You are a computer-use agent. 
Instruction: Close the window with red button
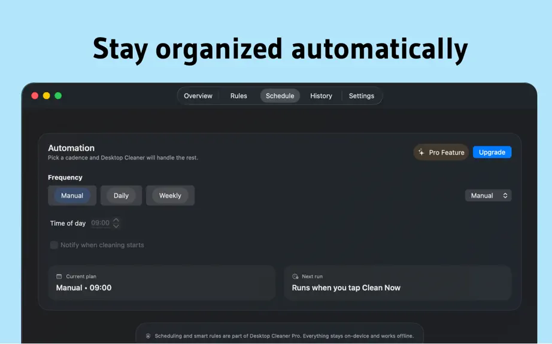(35, 96)
